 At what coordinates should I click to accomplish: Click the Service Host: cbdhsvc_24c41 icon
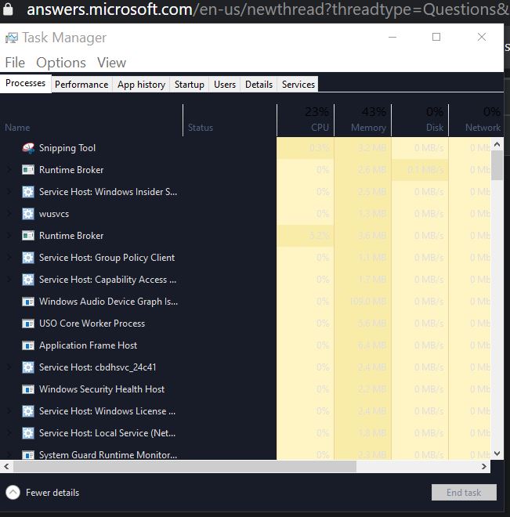tap(28, 367)
